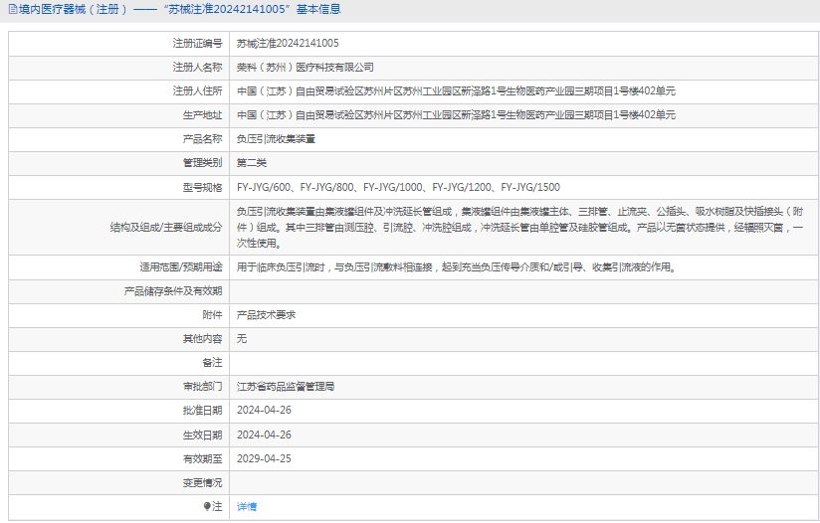Click the 生效日期 row label

(202, 435)
